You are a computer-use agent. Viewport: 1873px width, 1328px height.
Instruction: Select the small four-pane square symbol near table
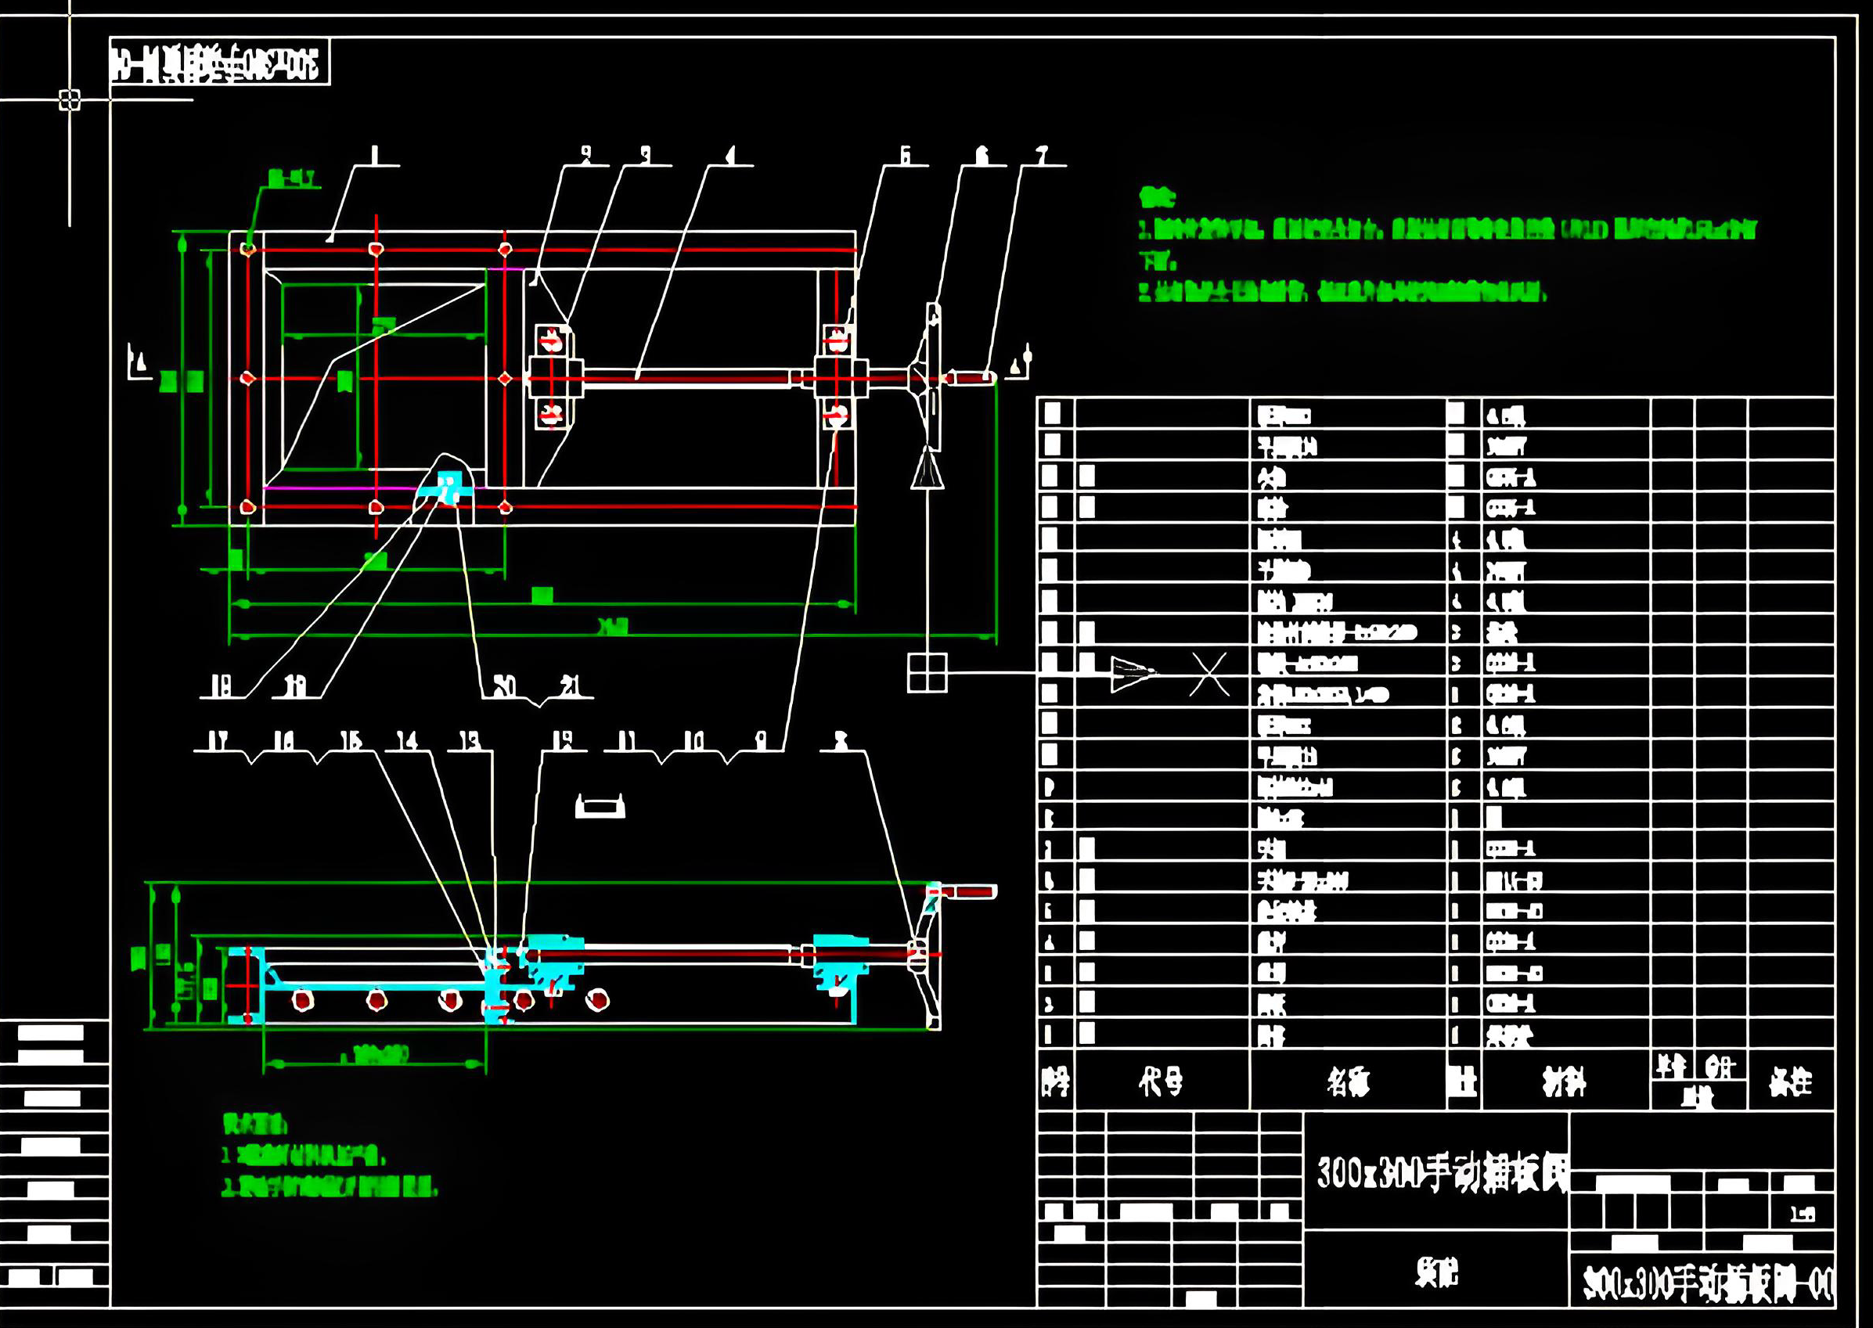click(927, 672)
